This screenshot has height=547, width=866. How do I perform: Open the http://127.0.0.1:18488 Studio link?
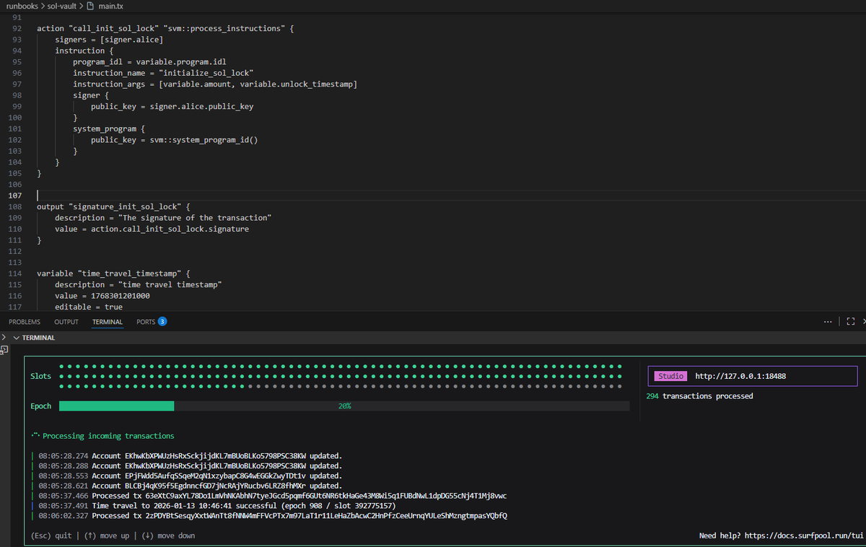(740, 376)
